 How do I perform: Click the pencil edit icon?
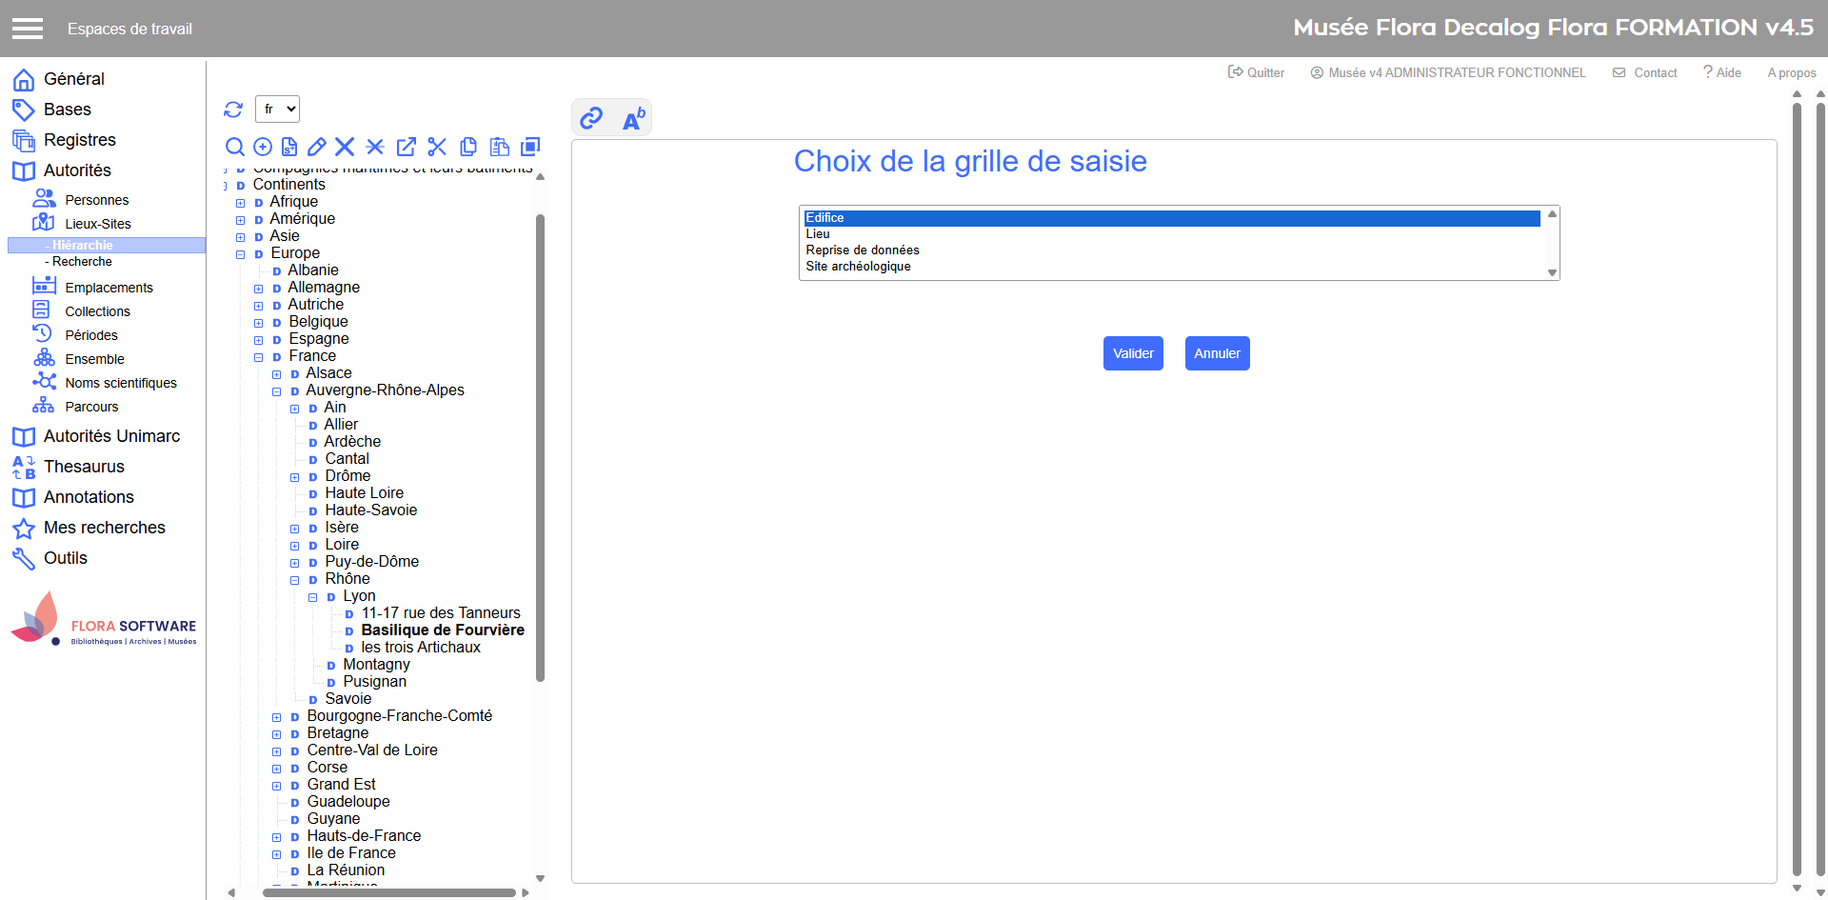[x=317, y=147]
